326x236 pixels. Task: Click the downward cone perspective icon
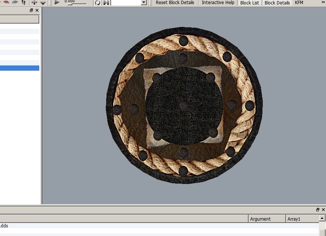click(x=43, y=3)
